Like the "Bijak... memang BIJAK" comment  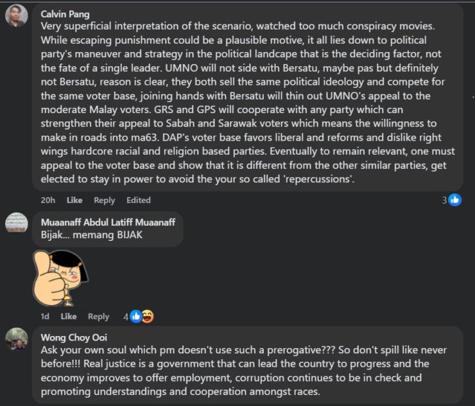(69, 316)
